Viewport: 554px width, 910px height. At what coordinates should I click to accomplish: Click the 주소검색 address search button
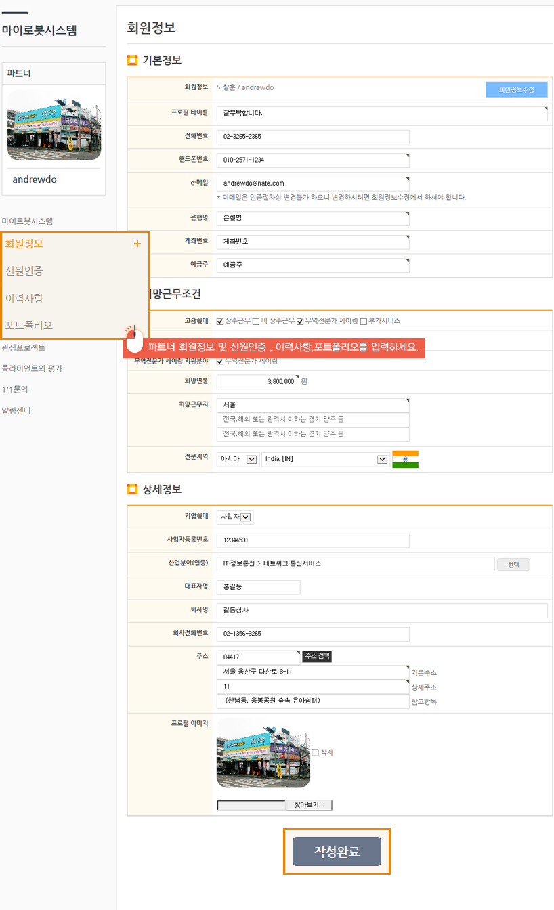click(317, 656)
